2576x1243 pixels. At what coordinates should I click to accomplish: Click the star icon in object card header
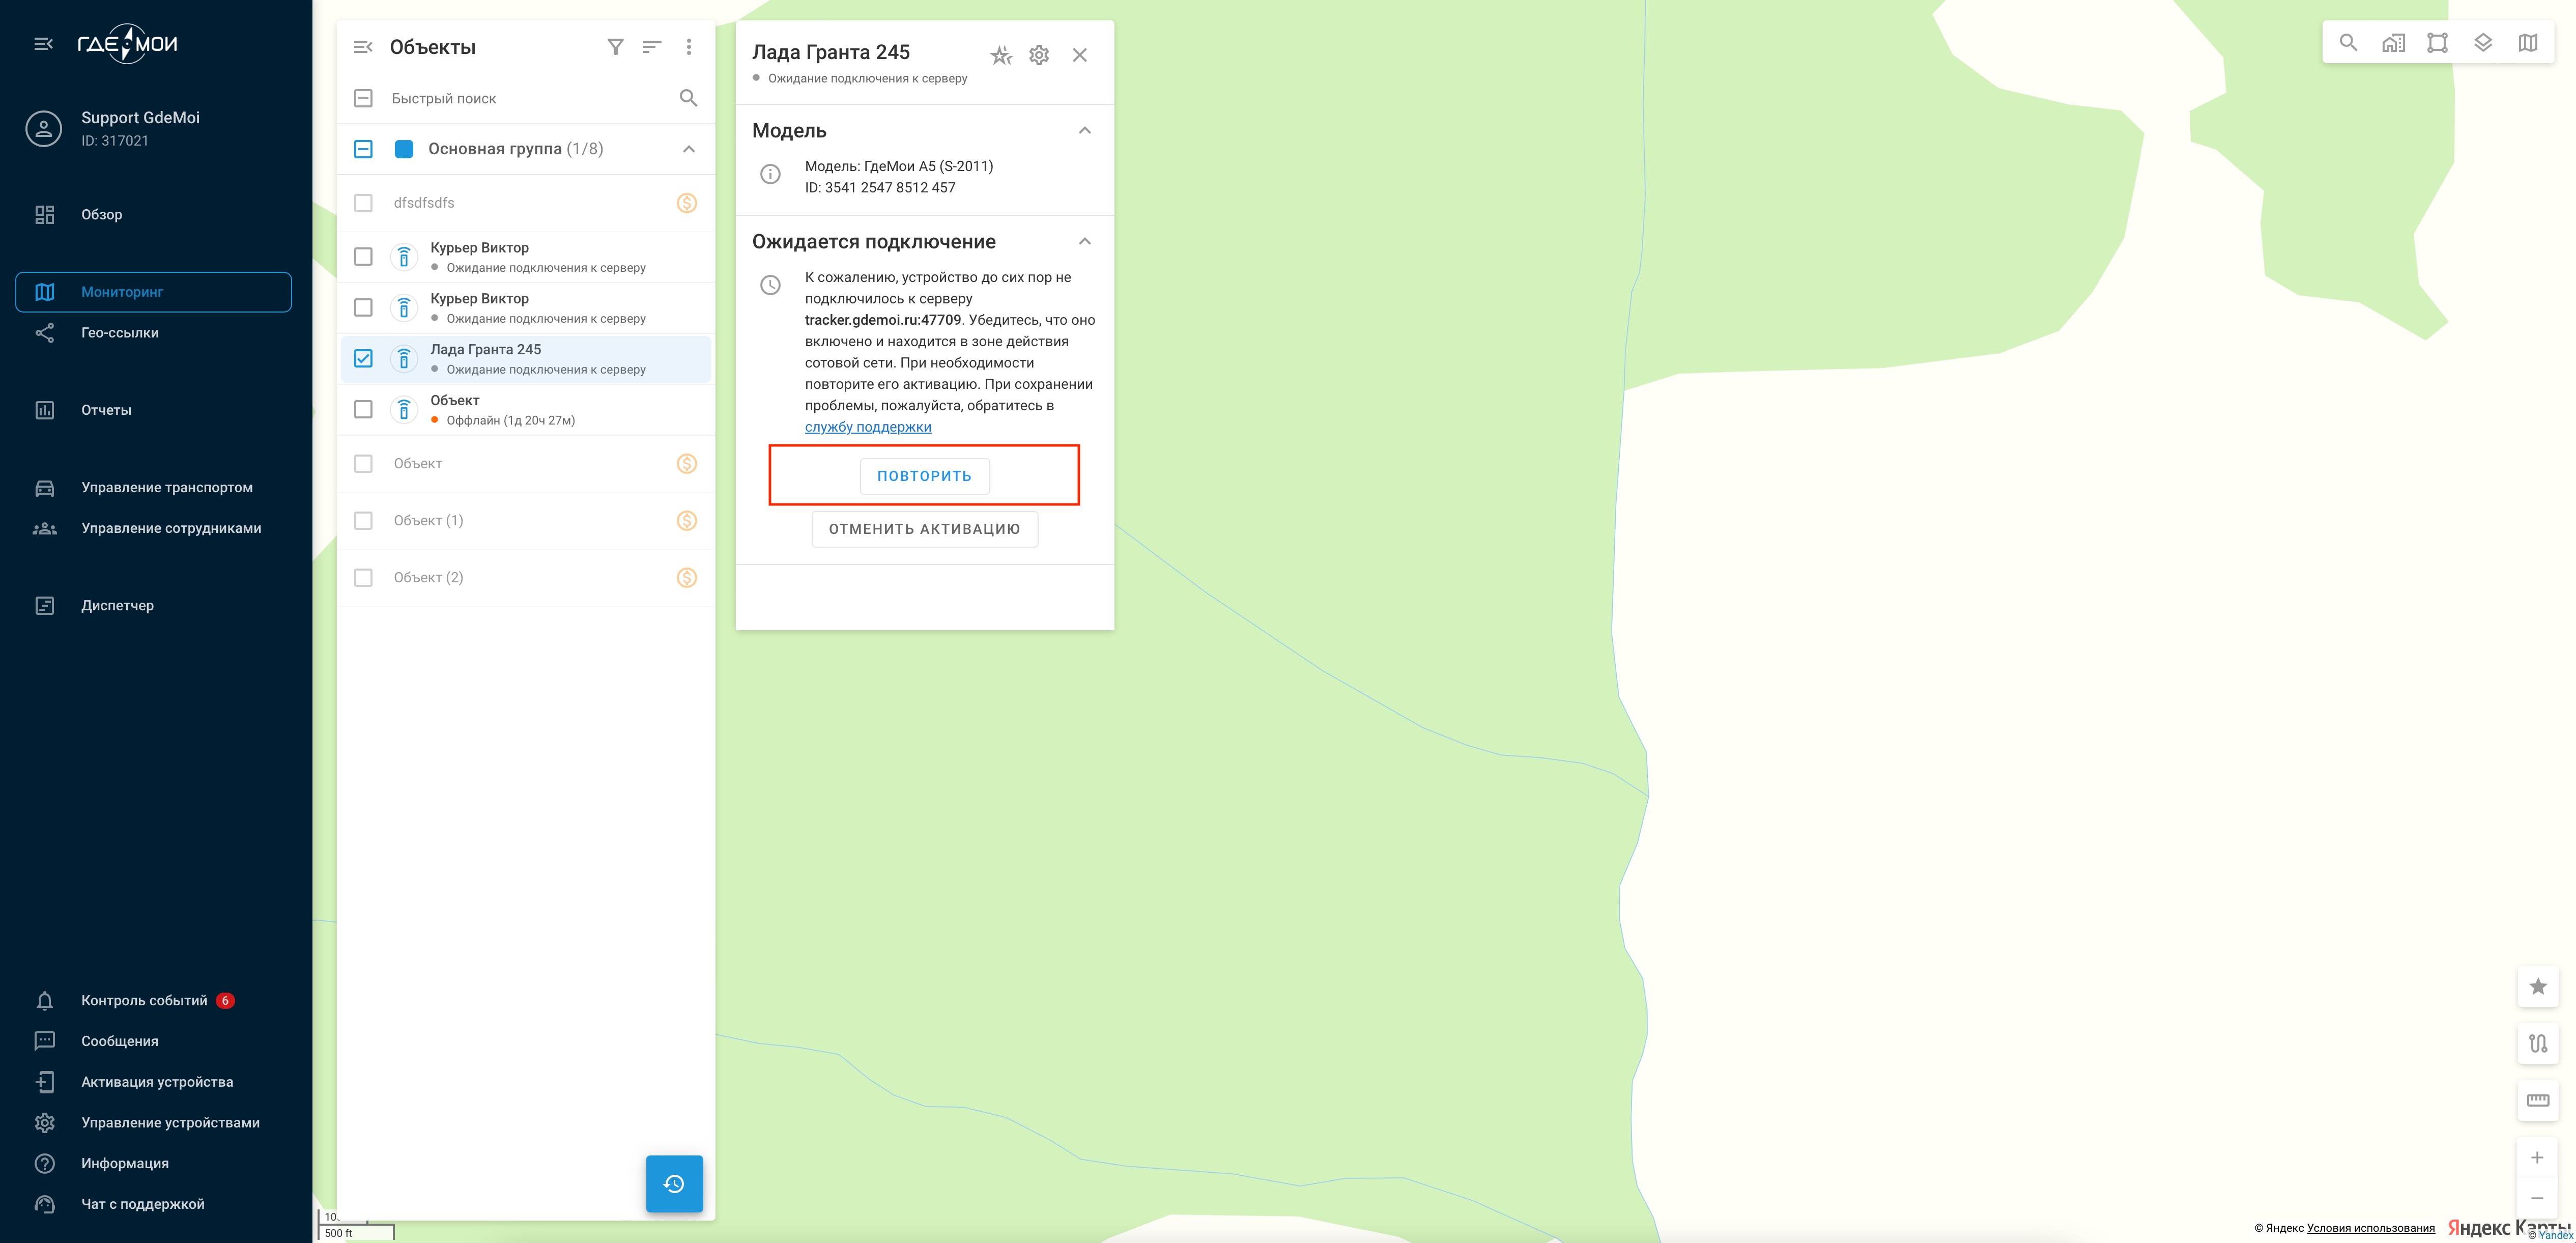(x=1000, y=55)
